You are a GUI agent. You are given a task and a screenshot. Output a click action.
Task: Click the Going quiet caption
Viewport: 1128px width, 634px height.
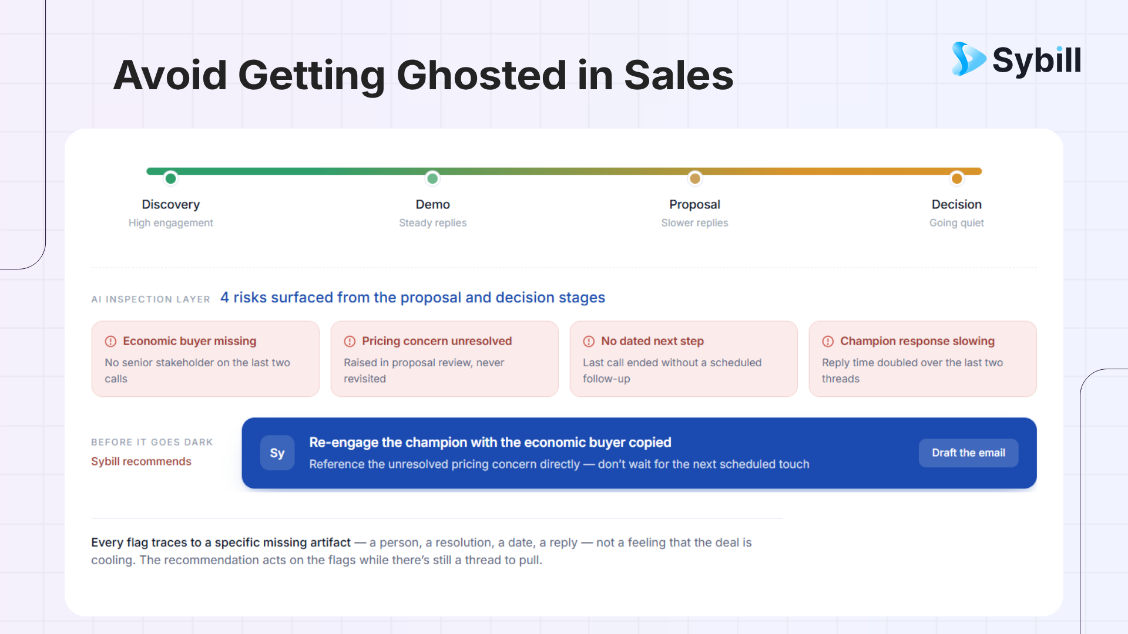coord(956,223)
